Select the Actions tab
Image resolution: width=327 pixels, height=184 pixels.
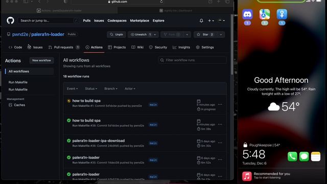pos(94,48)
